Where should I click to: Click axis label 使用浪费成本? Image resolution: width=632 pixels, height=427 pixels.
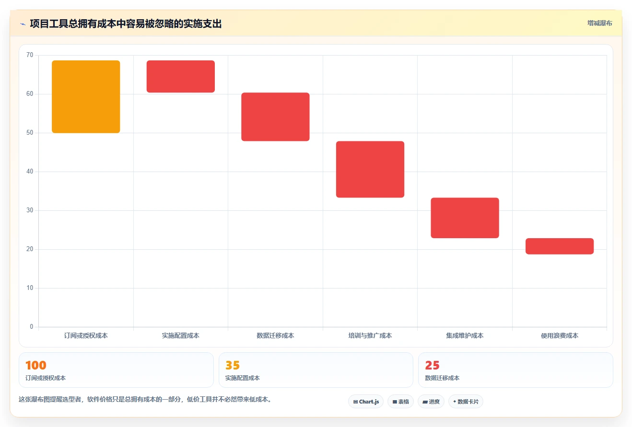(560, 336)
